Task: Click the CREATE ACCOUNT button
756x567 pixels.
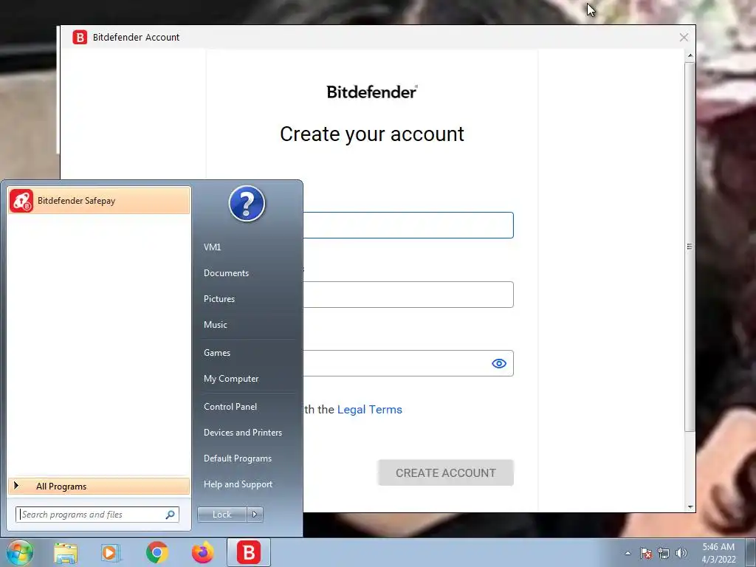Action: click(445, 473)
